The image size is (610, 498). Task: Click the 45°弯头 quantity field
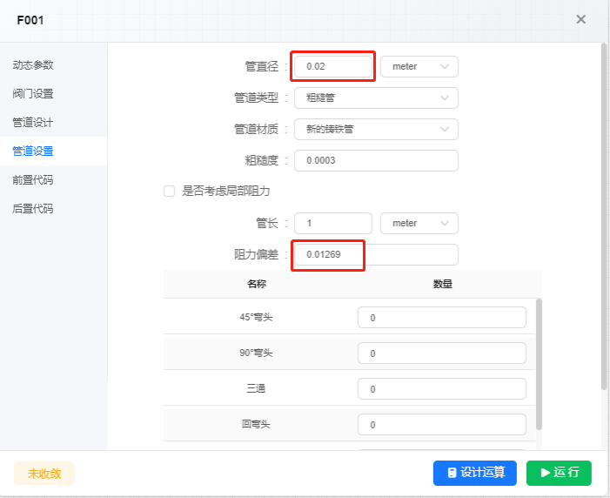441,317
